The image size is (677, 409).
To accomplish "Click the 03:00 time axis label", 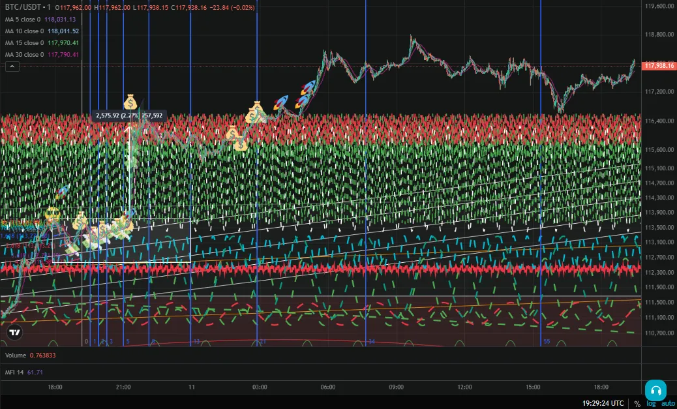I will (x=260, y=387).
